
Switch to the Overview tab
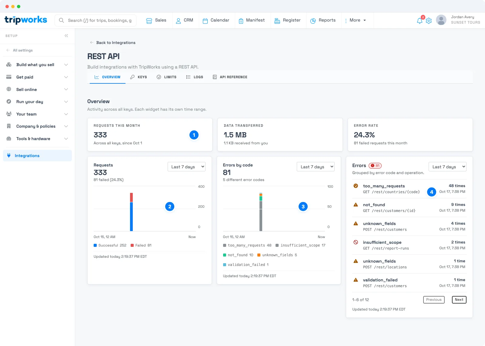tap(108, 77)
